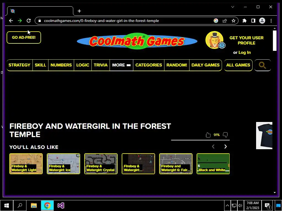
Task: Open Visual Studio from taskbar
Action: [61, 206]
